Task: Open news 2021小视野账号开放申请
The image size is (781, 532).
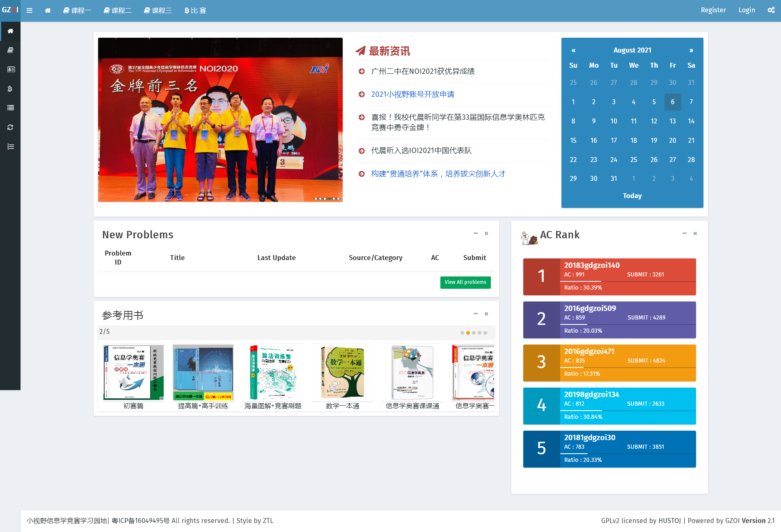Action: click(x=412, y=94)
